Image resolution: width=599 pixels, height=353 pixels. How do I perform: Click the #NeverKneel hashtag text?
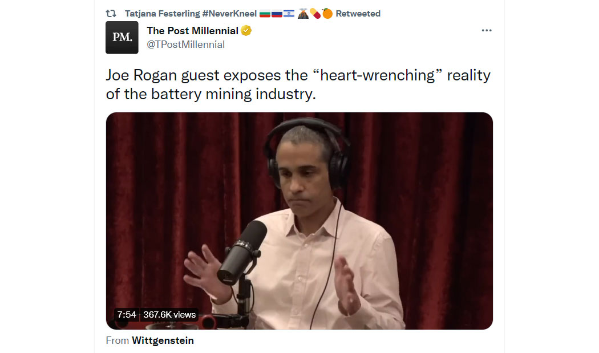pyautogui.click(x=229, y=14)
